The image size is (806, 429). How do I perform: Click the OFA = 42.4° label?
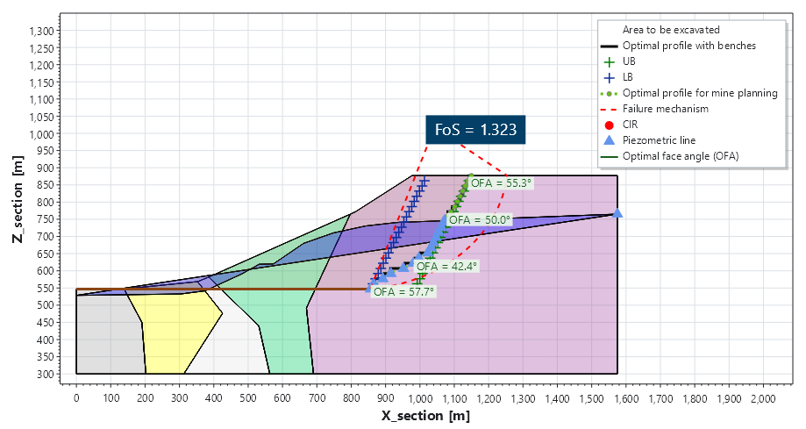[446, 267]
